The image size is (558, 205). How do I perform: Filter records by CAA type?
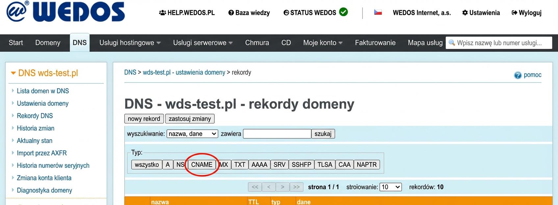[344, 165]
